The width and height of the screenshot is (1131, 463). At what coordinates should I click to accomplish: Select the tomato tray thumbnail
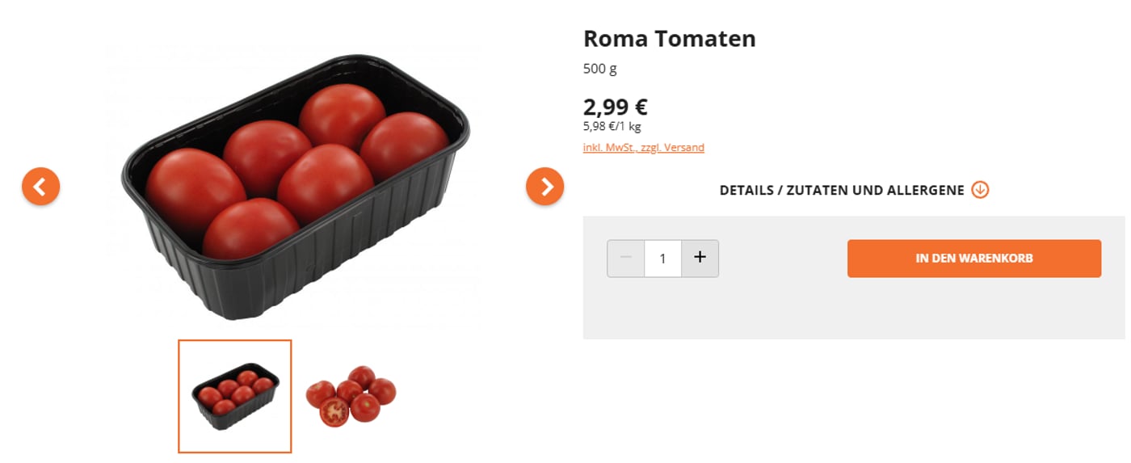pyautogui.click(x=234, y=396)
